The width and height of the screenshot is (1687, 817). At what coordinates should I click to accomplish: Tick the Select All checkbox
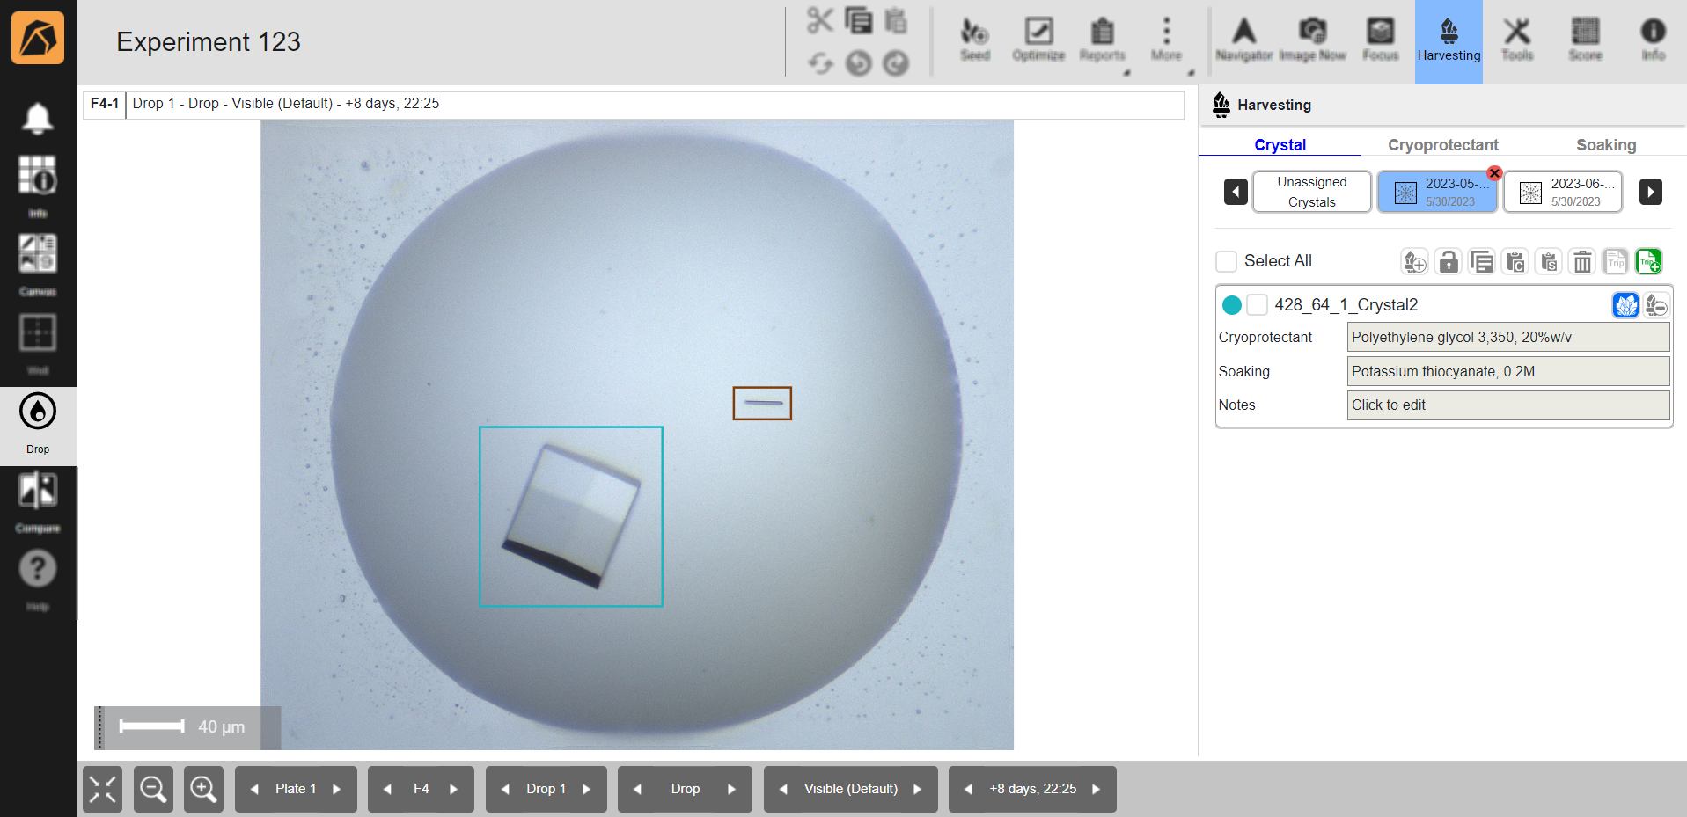[x=1226, y=261]
